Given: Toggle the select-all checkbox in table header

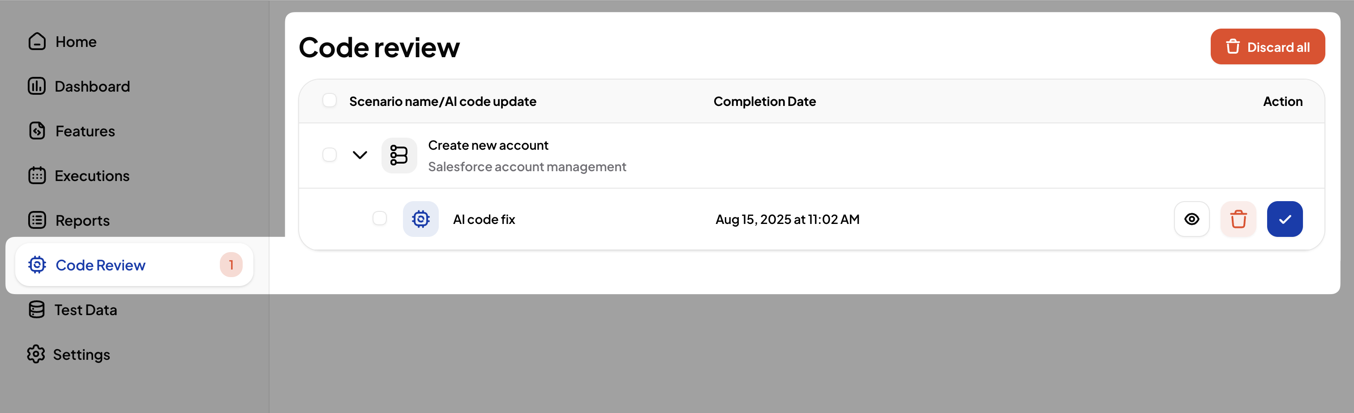Looking at the screenshot, I should [x=329, y=100].
